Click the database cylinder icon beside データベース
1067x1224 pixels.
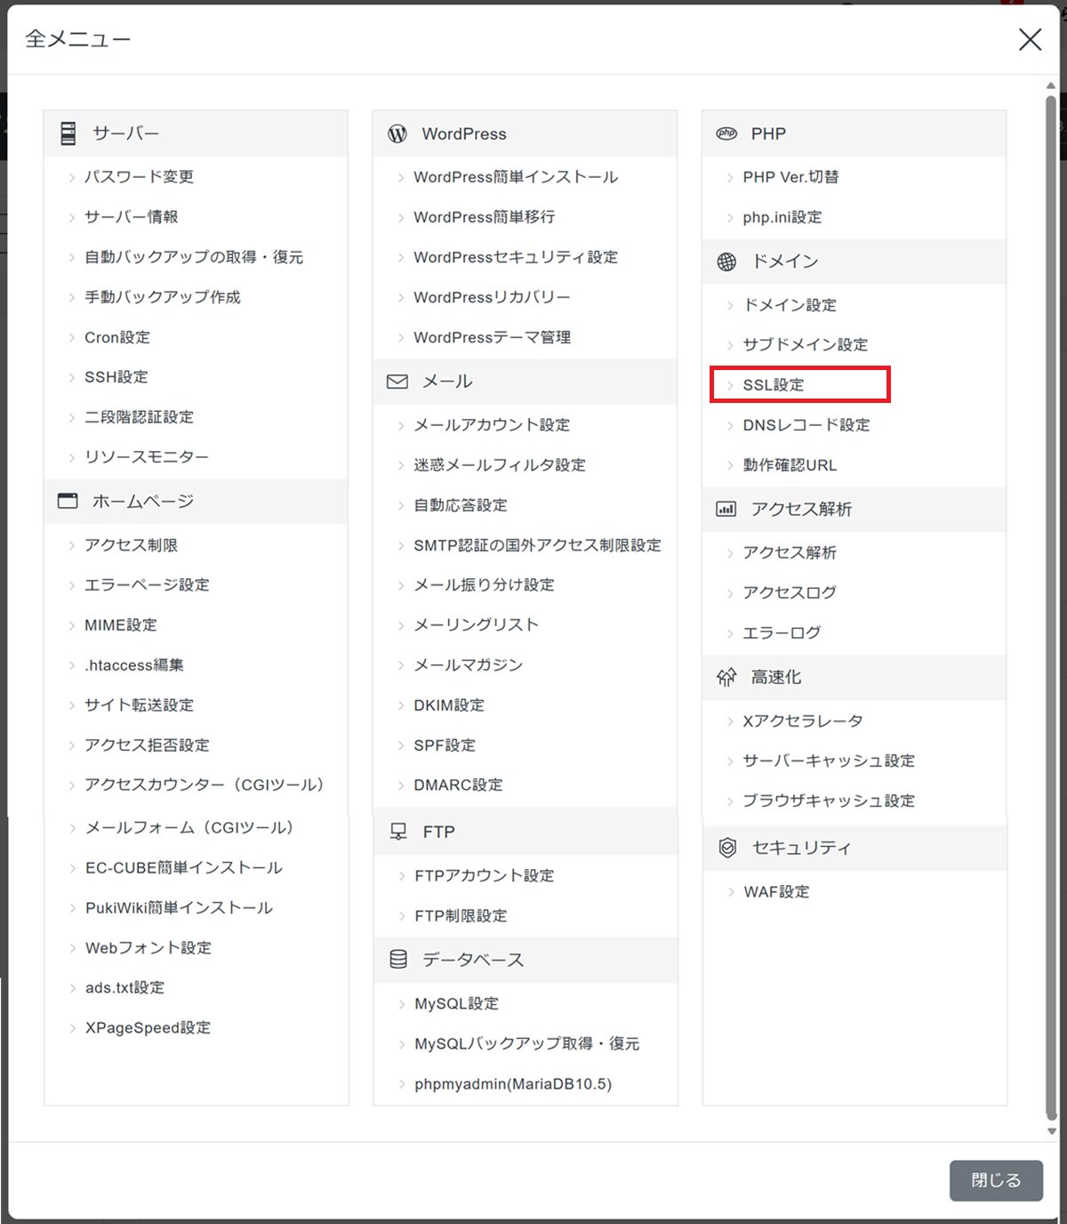[398, 959]
